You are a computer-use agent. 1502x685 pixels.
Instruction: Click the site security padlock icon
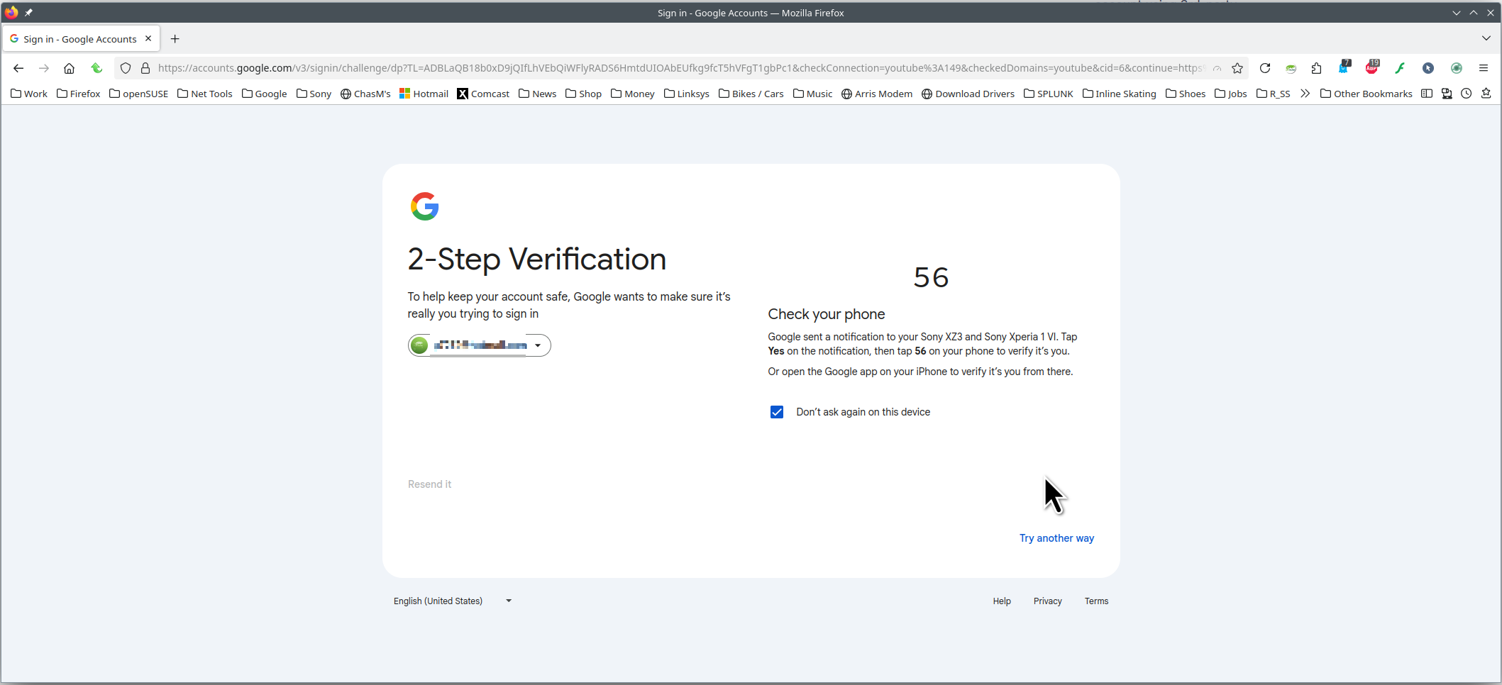point(145,68)
